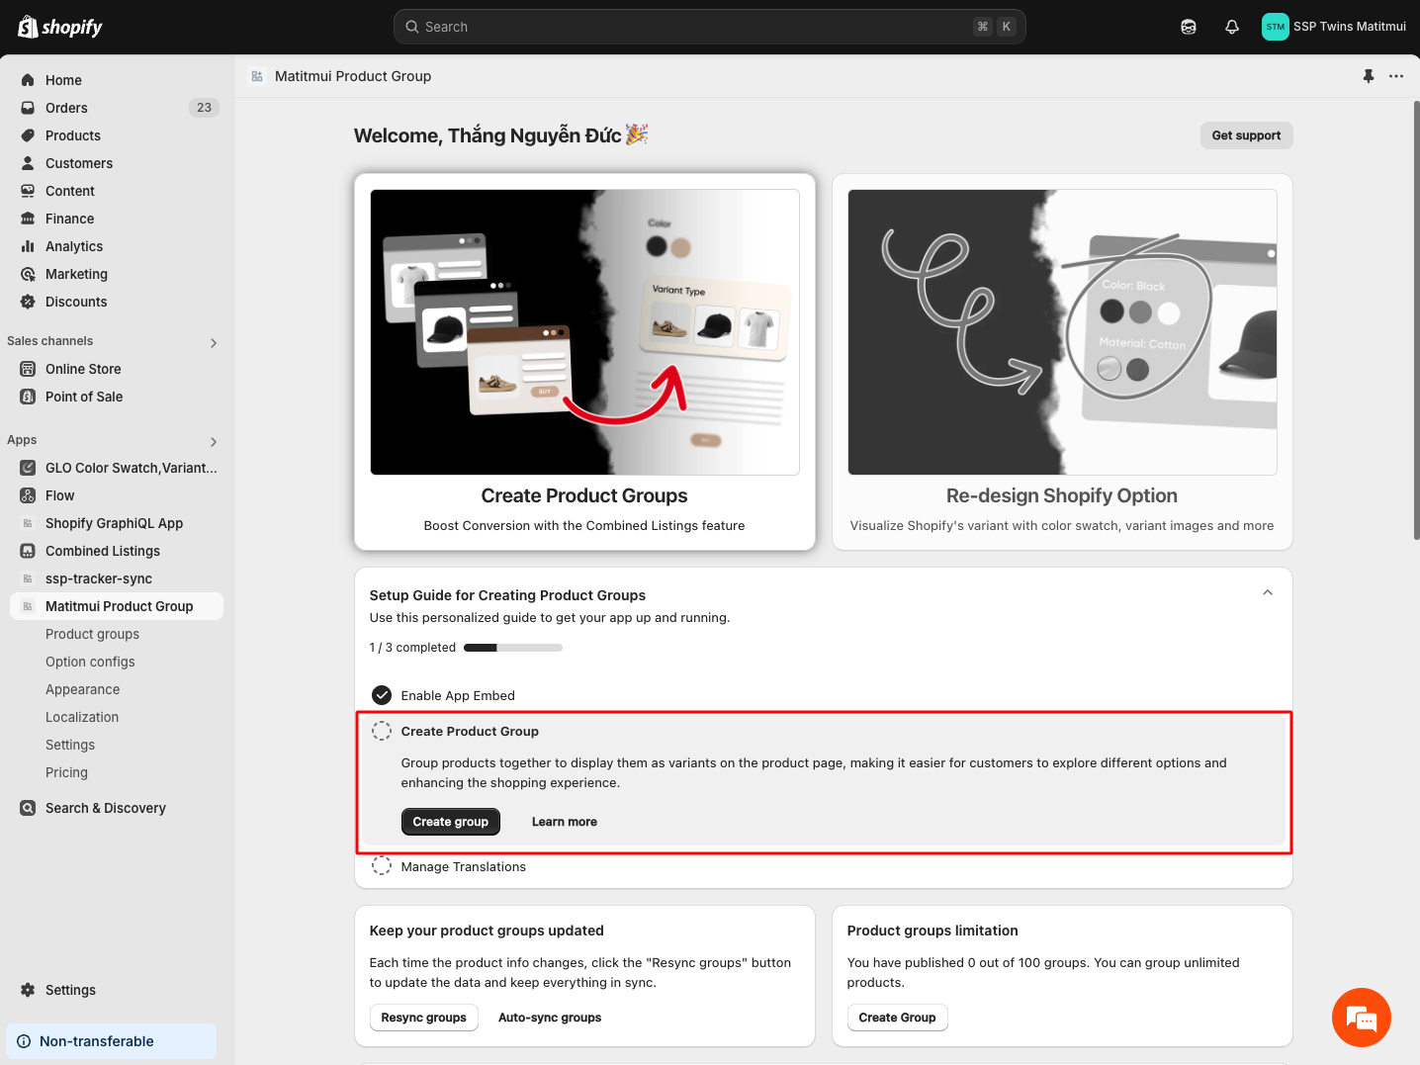Open the app's Settings submenu item

coord(70,745)
